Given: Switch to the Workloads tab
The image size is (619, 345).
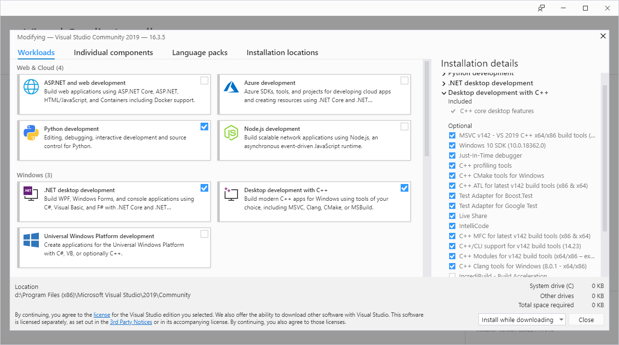Looking at the screenshot, I should click(x=36, y=53).
